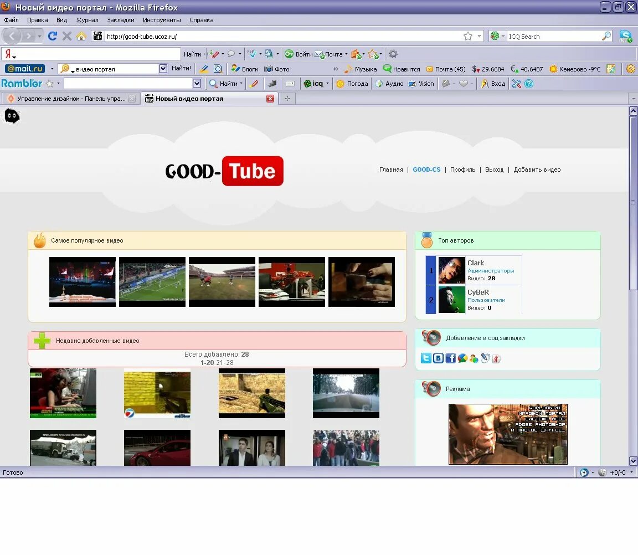Screen dimensions: 638x555
Task: Click the Mail.ru Найти! button
Action: coord(181,68)
